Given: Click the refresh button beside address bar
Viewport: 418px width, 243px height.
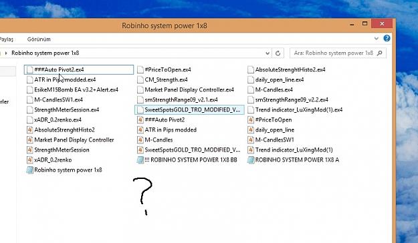Looking at the screenshot, I should coord(278,53).
